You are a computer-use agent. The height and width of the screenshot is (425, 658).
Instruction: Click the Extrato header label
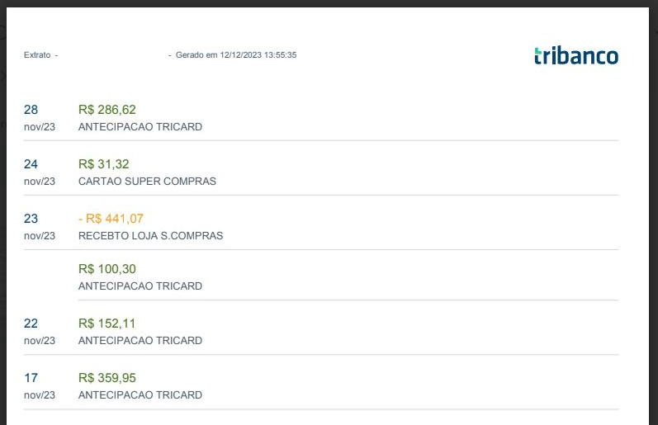point(37,55)
